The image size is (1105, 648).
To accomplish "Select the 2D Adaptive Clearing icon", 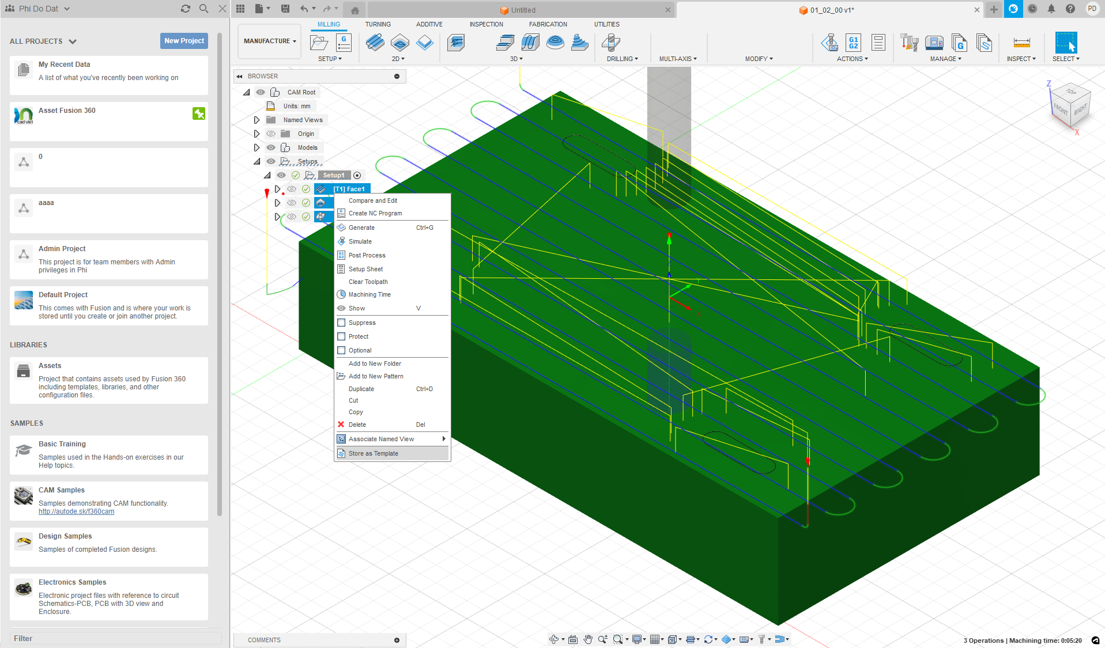I will click(399, 43).
